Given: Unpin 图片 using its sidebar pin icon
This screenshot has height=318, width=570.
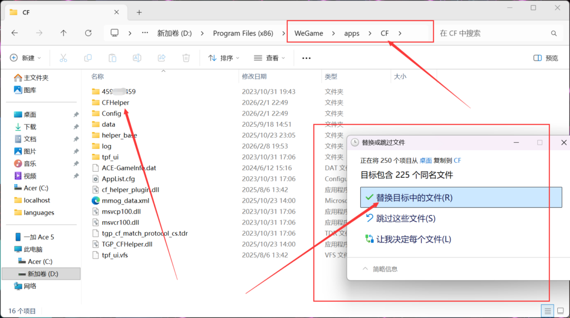Looking at the screenshot, I should tap(76, 151).
